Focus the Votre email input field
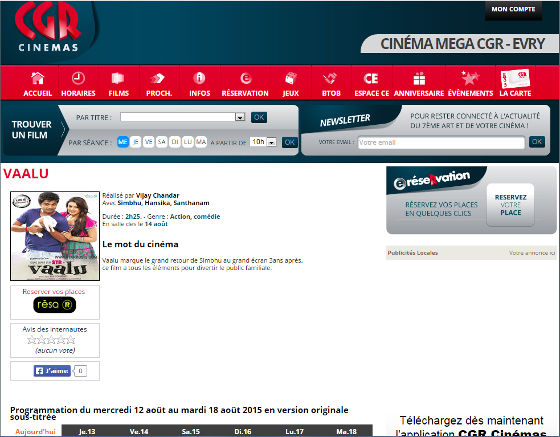The image size is (560, 437). click(441, 142)
